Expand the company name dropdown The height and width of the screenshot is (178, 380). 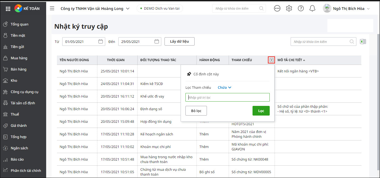[128, 9]
